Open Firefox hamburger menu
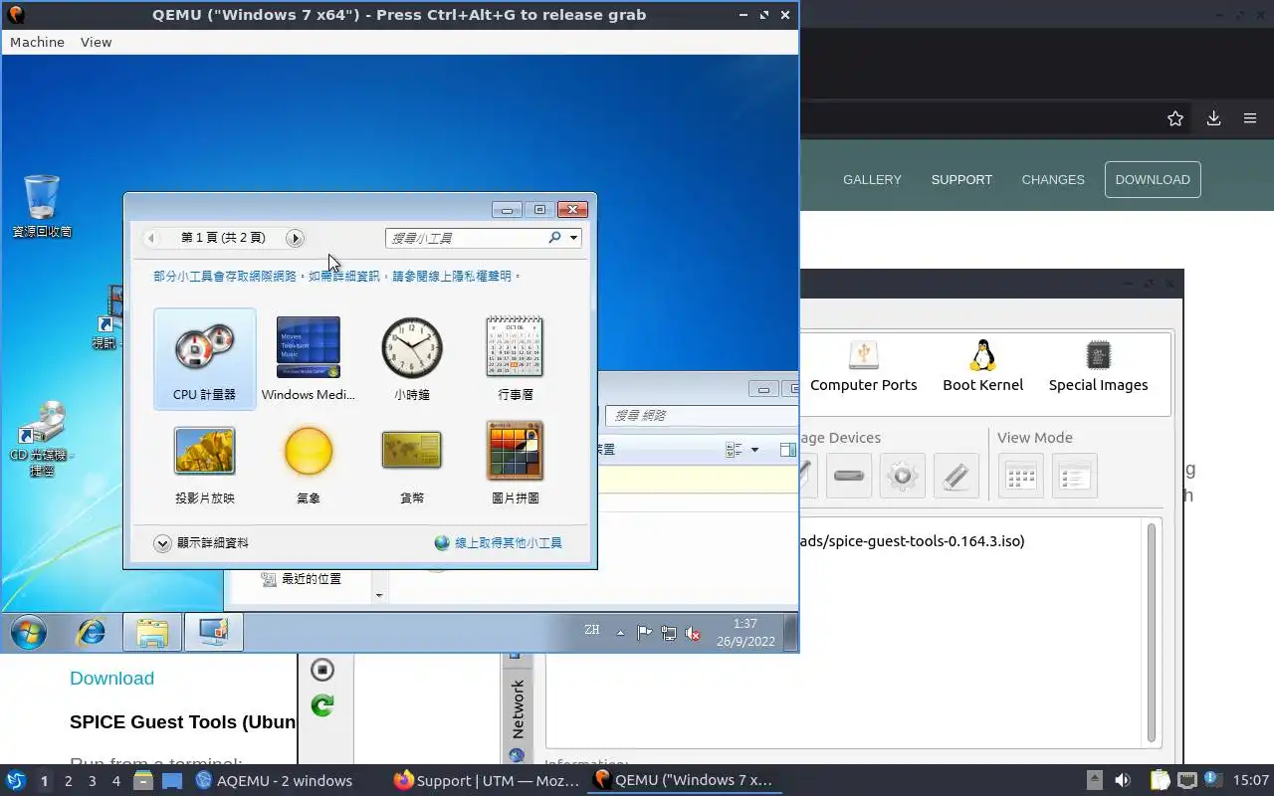This screenshot has height=796, width=1274. point(1250,118)
